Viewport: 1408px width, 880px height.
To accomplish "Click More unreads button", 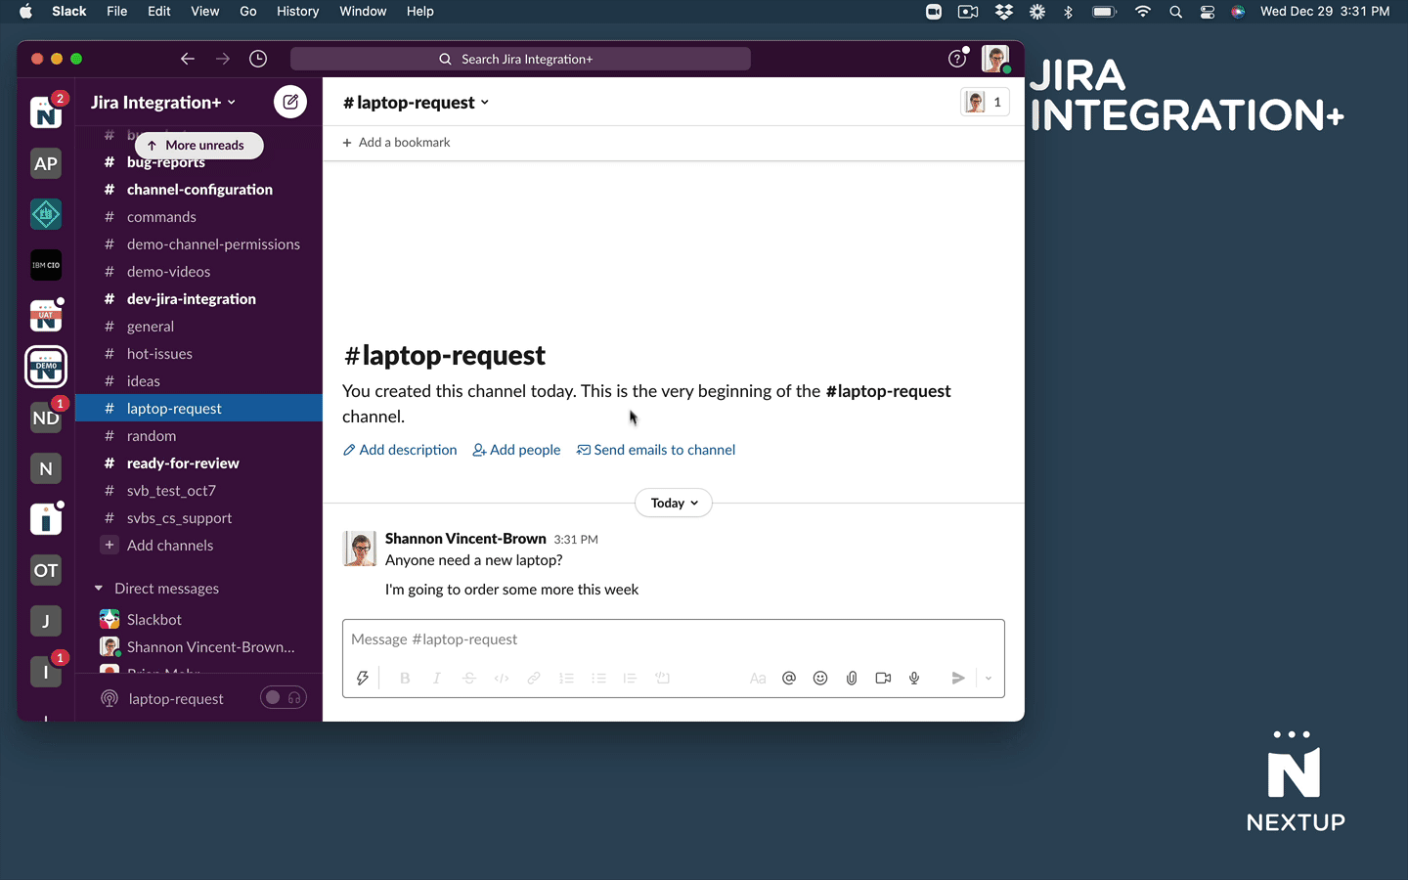I will (x=199, y=145).
